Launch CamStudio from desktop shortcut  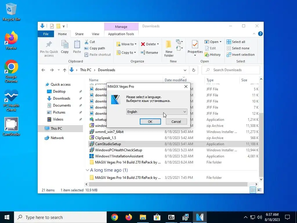click(11, 127)
